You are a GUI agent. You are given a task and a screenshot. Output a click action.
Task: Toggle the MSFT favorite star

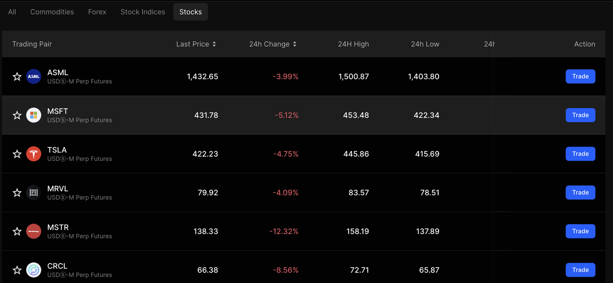click(x=17, y=115)
